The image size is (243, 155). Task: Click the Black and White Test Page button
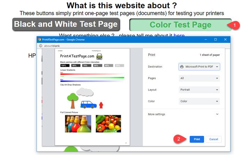tap(66, 25)
